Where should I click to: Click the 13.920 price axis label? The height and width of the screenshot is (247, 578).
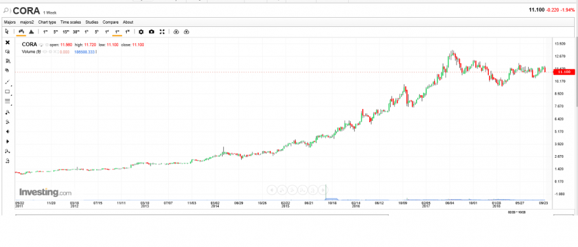click(560, 44)
